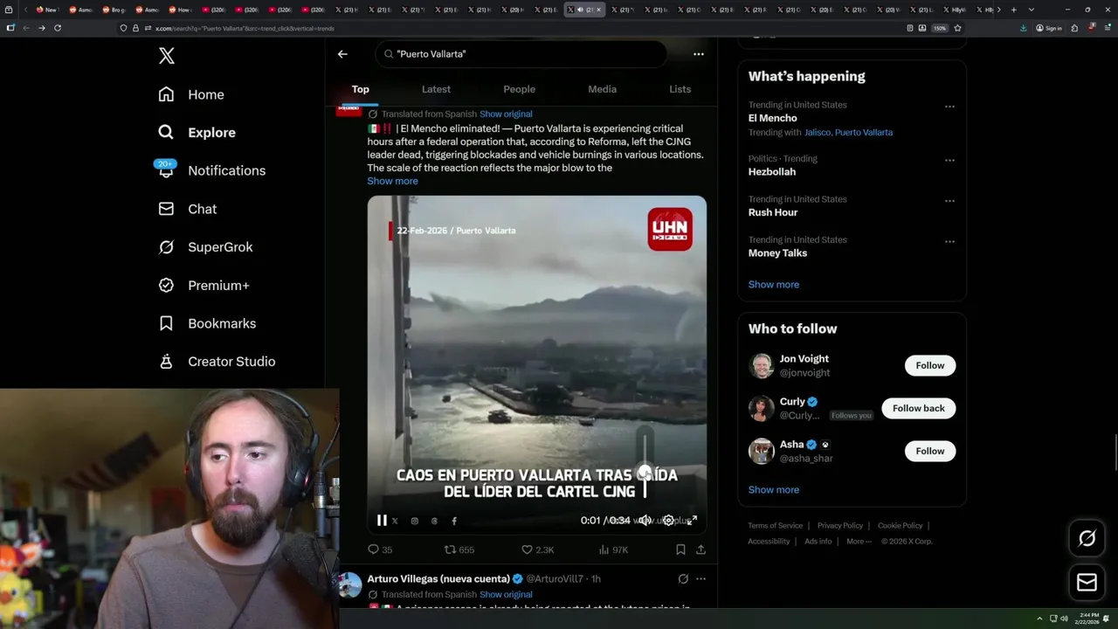Share the El Mencho post
The height and width of the screenshot is (629, 1118).
(700, 550)
